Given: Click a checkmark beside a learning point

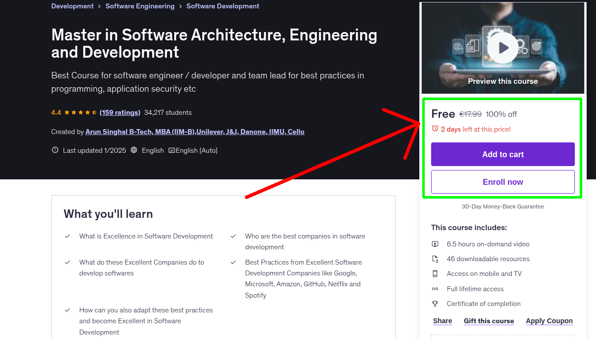Looking at the screenshot, I should coord(67,236).
